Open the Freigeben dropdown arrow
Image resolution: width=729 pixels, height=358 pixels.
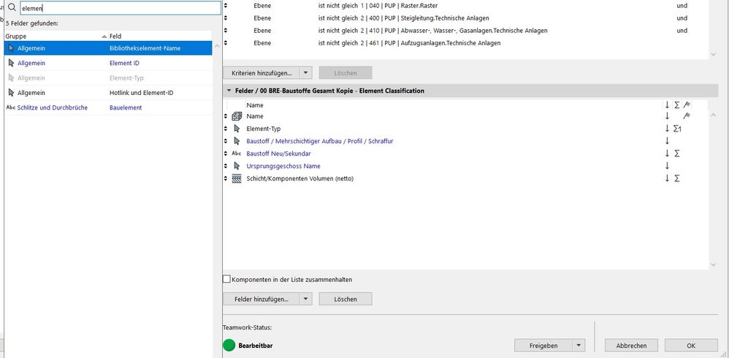point(579,346)
